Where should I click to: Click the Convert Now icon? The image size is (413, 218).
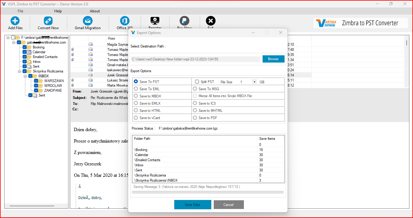(48, 21)
